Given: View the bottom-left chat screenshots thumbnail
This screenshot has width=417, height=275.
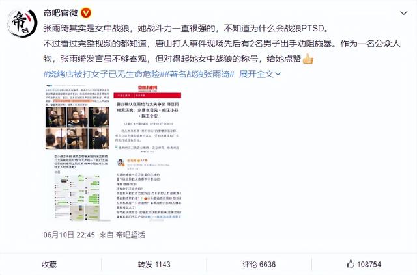Looking at the screenshot, I should coord(78,187).
